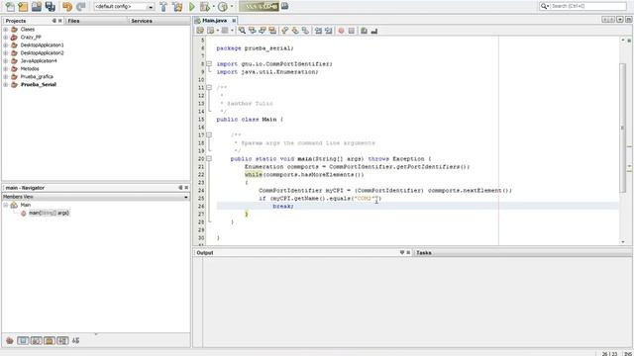Click the Comment editor toolbar icon
Screen dimensions: 634x356
[364, 31]
